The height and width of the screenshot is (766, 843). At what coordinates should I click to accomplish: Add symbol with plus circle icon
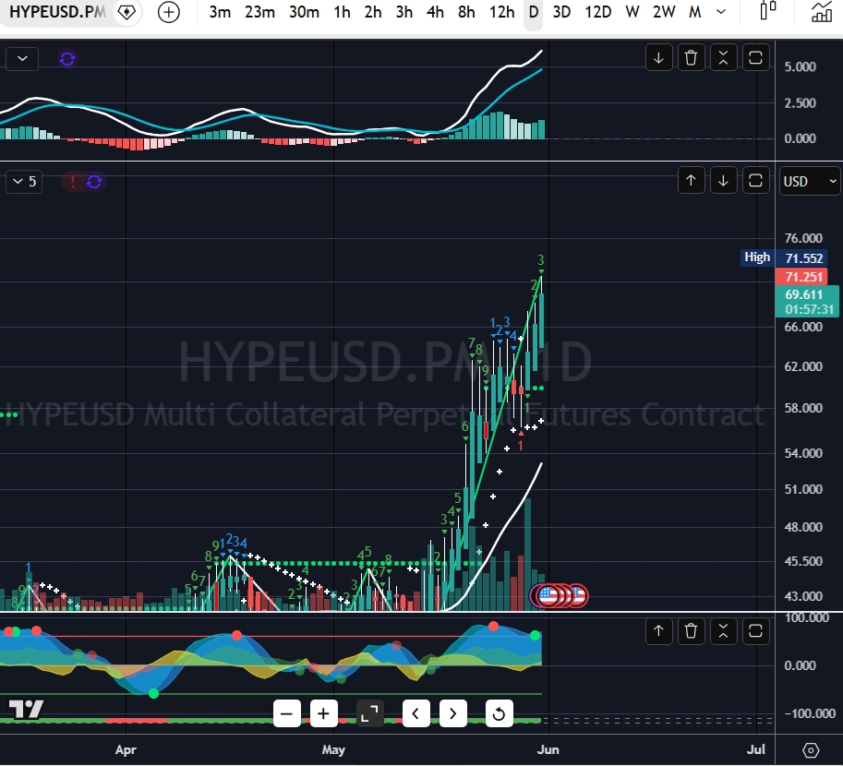click(169, 12)
